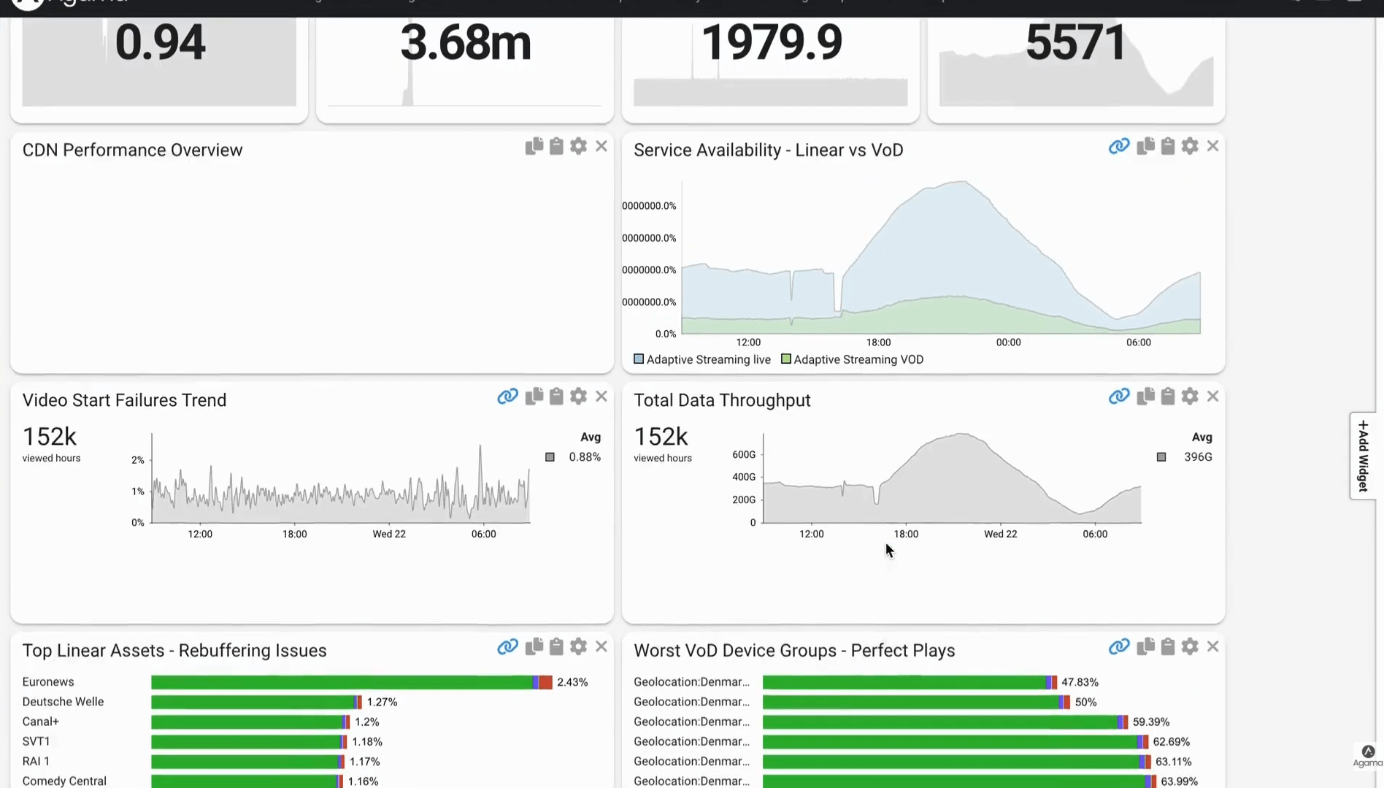Click link icon on Top Linear Assets widget
1384x788 pixels.
coord(507,647)
